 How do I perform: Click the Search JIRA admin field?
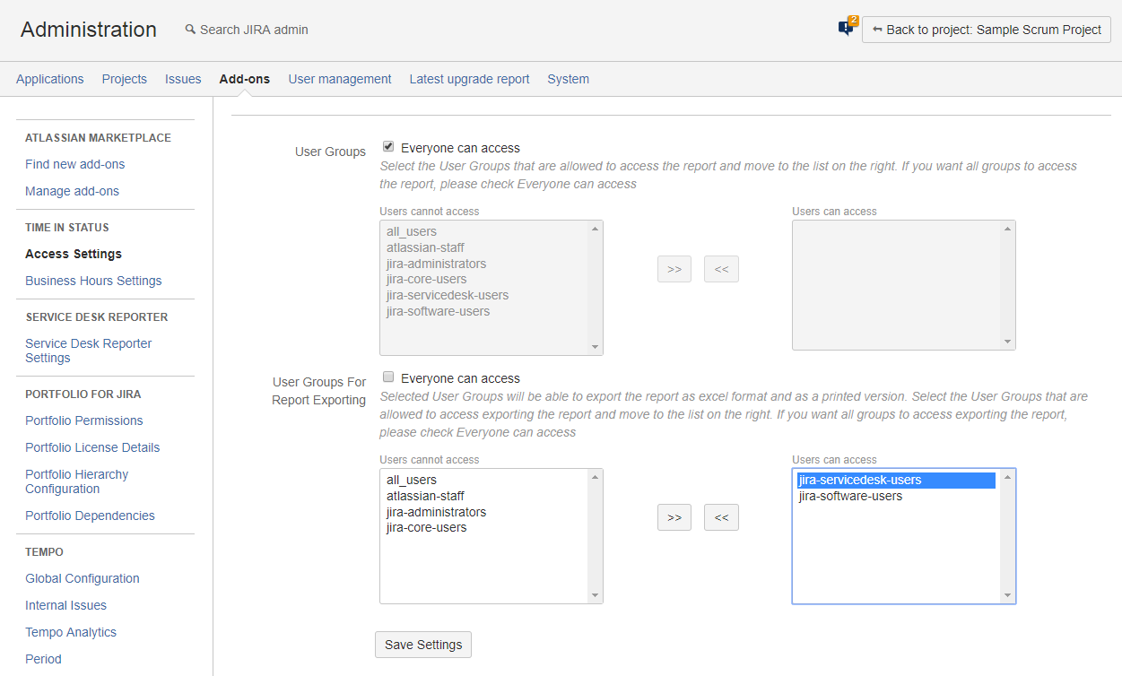(x=254, y=30)
